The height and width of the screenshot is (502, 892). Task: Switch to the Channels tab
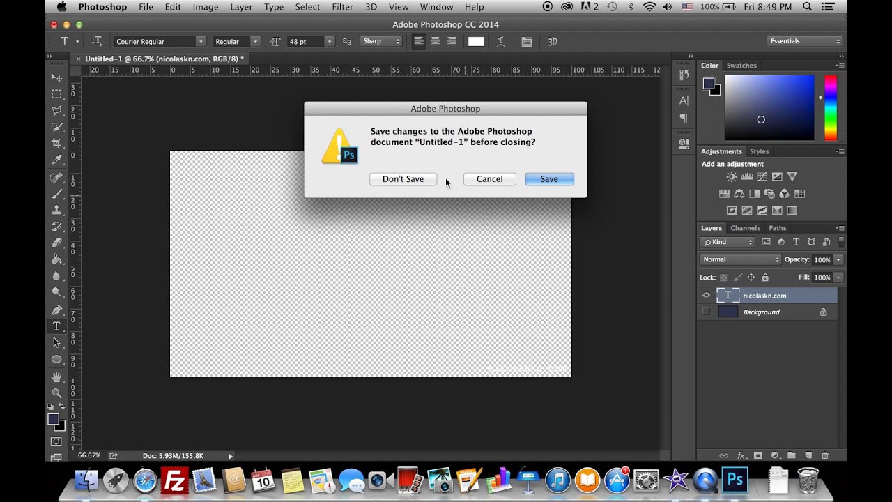pos(745,228)
